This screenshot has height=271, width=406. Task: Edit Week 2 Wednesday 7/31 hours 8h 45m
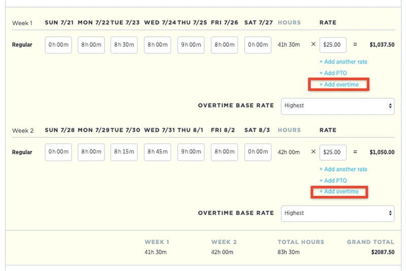157,152
